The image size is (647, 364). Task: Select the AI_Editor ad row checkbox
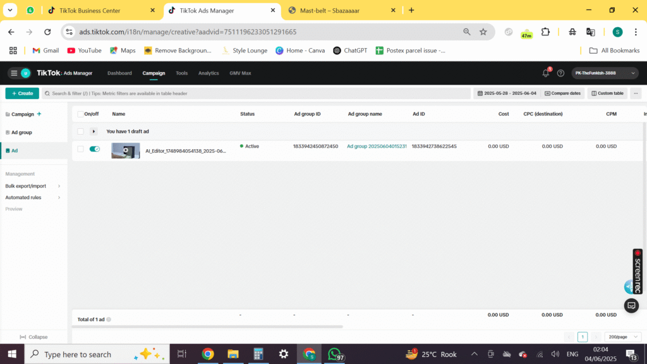80,149
